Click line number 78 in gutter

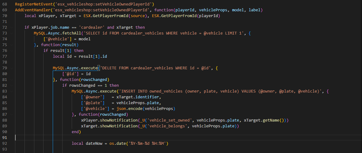point(5,62)
